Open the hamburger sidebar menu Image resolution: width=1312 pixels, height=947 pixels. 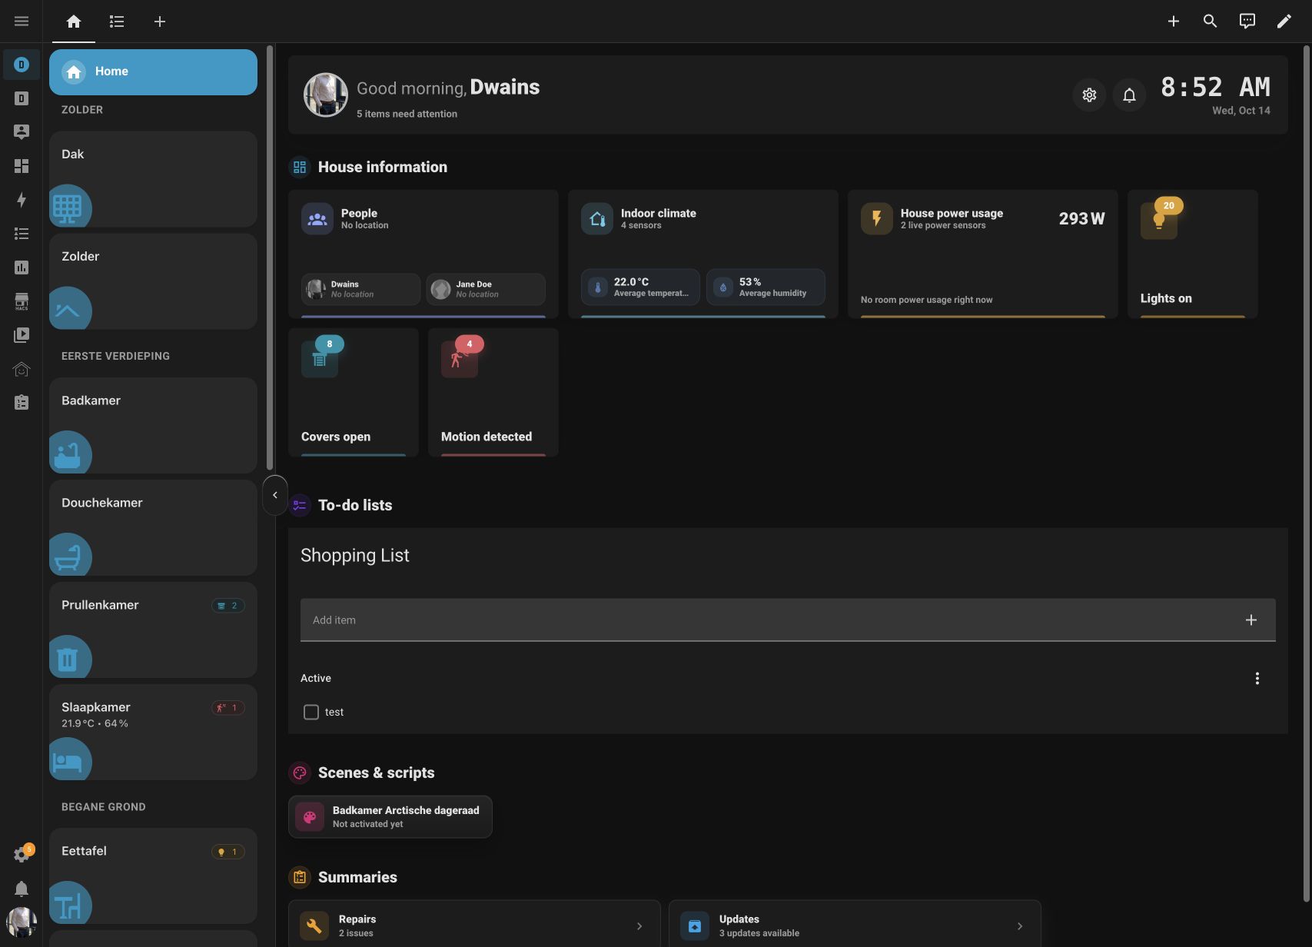pyautogui.click(x=22, y=22)
